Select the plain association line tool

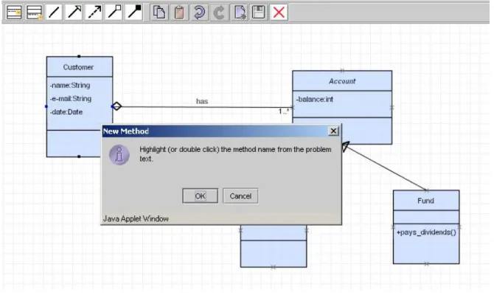click(54, 13)
